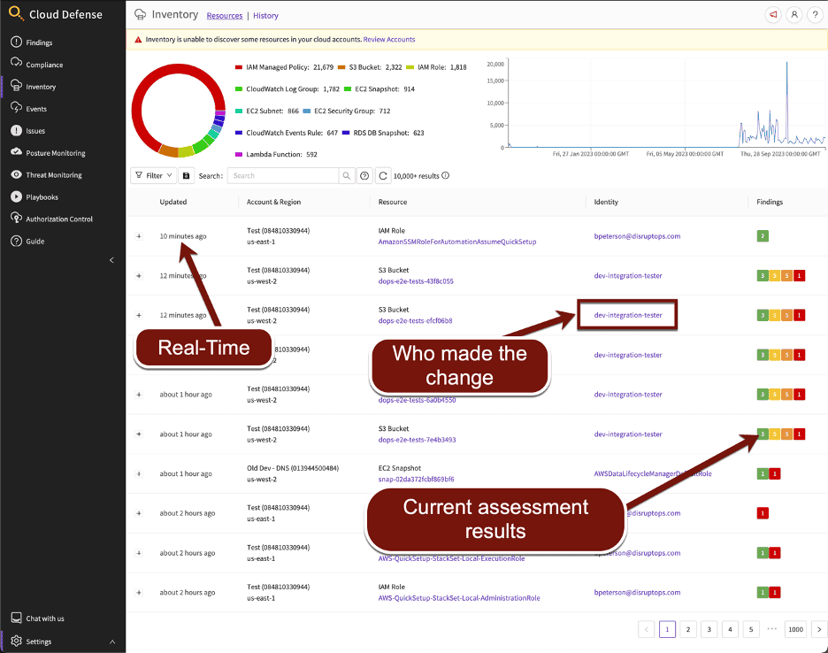The height and width of the screenshot is (653, 828).
Task: Open snap-02da372fcbf869bf6 snapshot link
Action: point(416,480)
